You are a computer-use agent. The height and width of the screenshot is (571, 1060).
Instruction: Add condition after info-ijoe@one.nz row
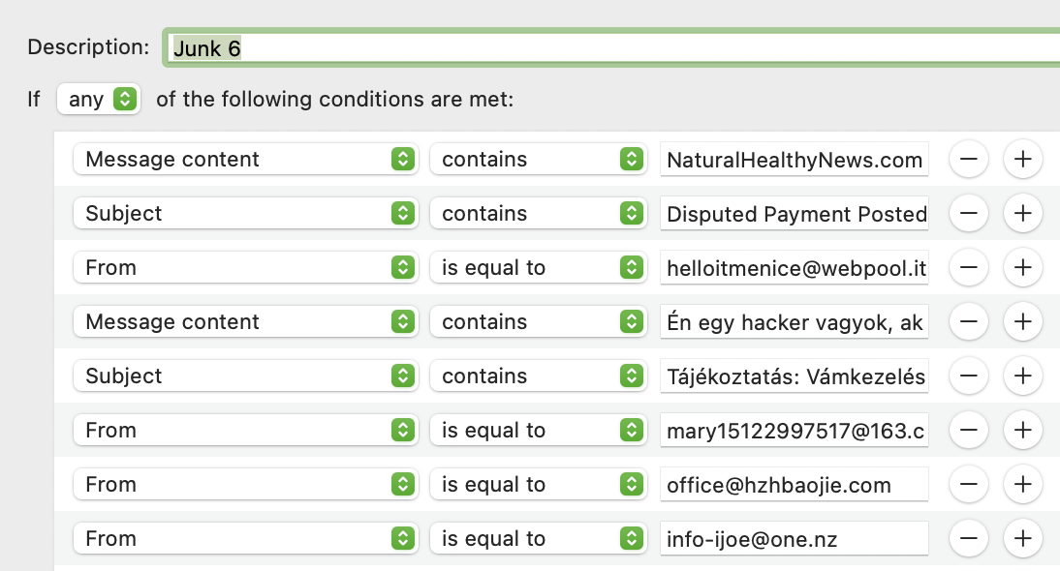pyautogui.click(x=1023, y=539)
